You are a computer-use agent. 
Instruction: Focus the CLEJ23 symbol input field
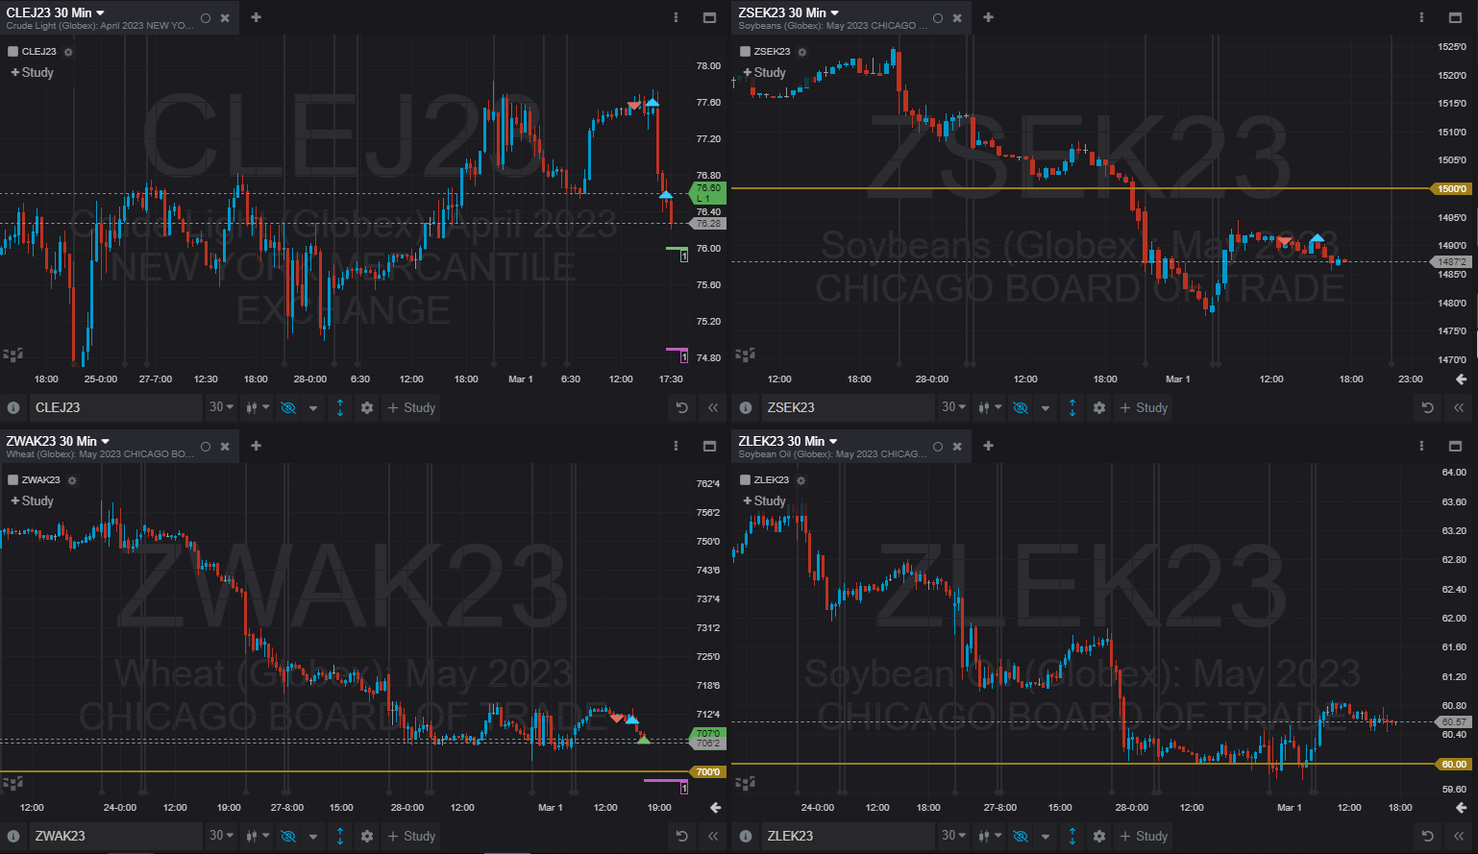pos(115,407)
